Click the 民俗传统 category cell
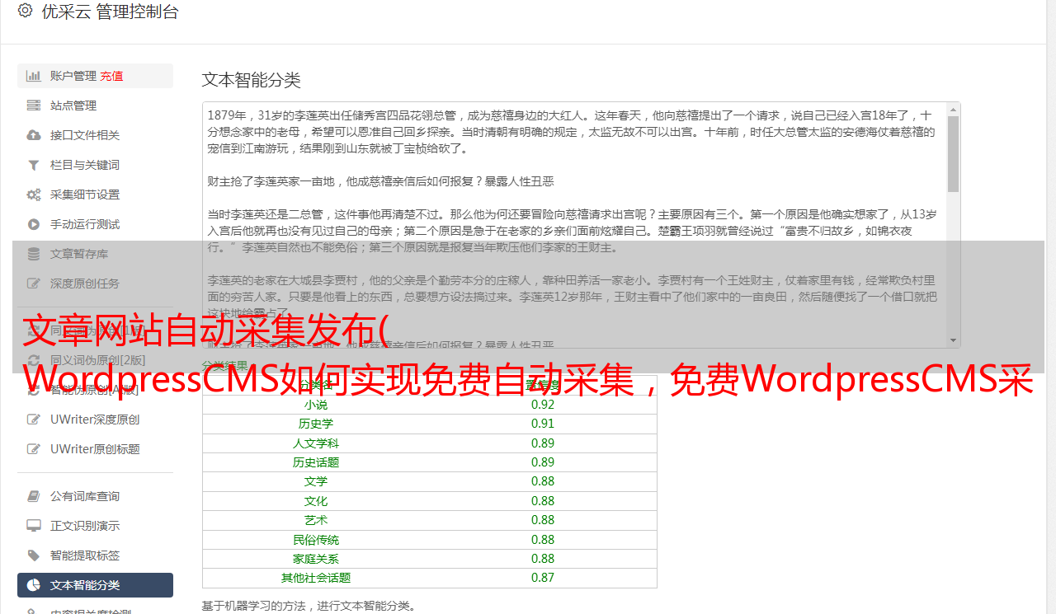Viewport: 1056px width, 614px height. pos(316,540)
